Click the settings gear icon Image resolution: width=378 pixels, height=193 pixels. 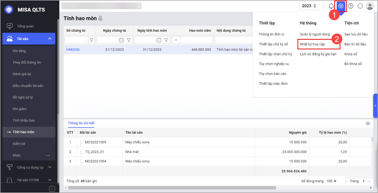pyautogui.click(x=341, y=6)
